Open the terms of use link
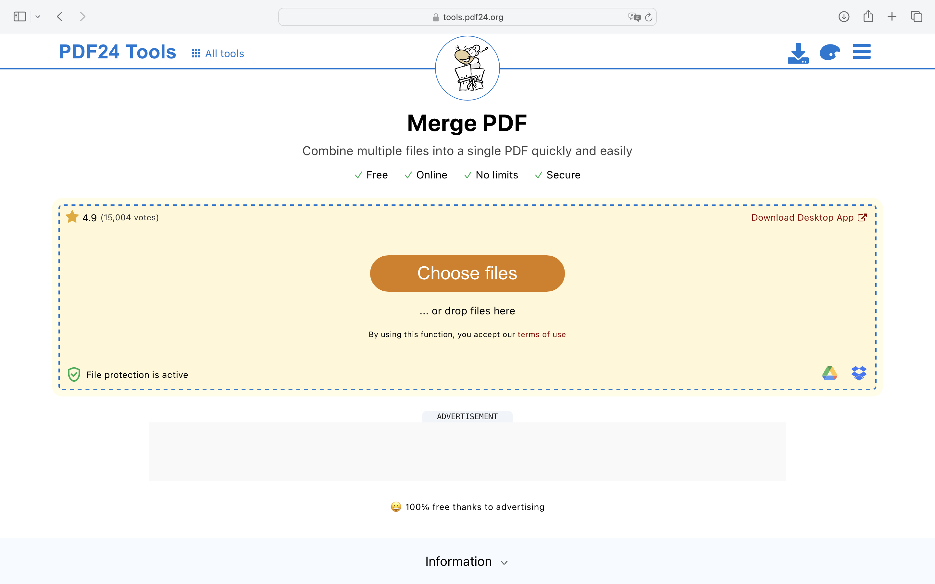Screen dimensions: 935x584 (x=541, y=335)
